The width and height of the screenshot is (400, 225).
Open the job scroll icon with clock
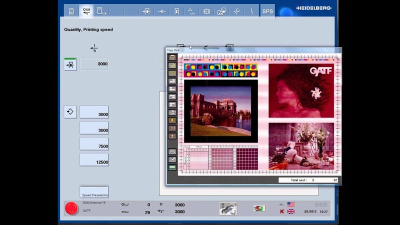click(x=101, y=11)
